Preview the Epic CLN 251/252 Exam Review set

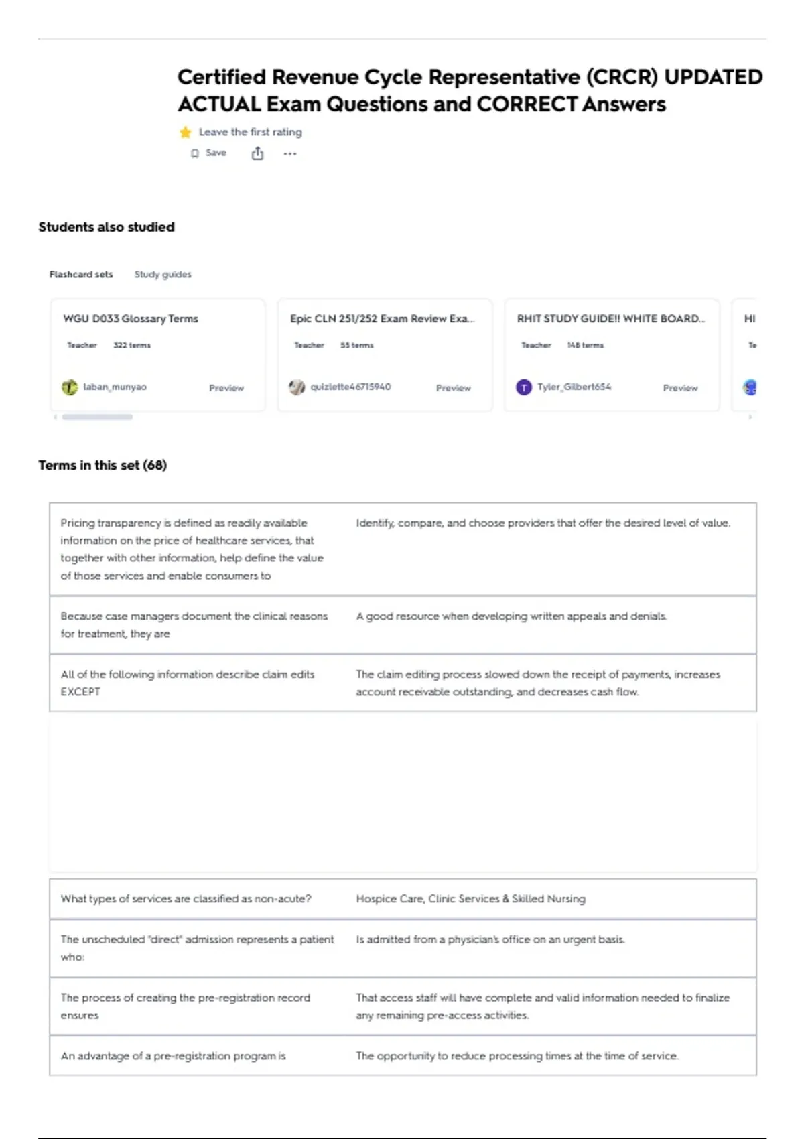pyautogui.click(x=454, y=388)
